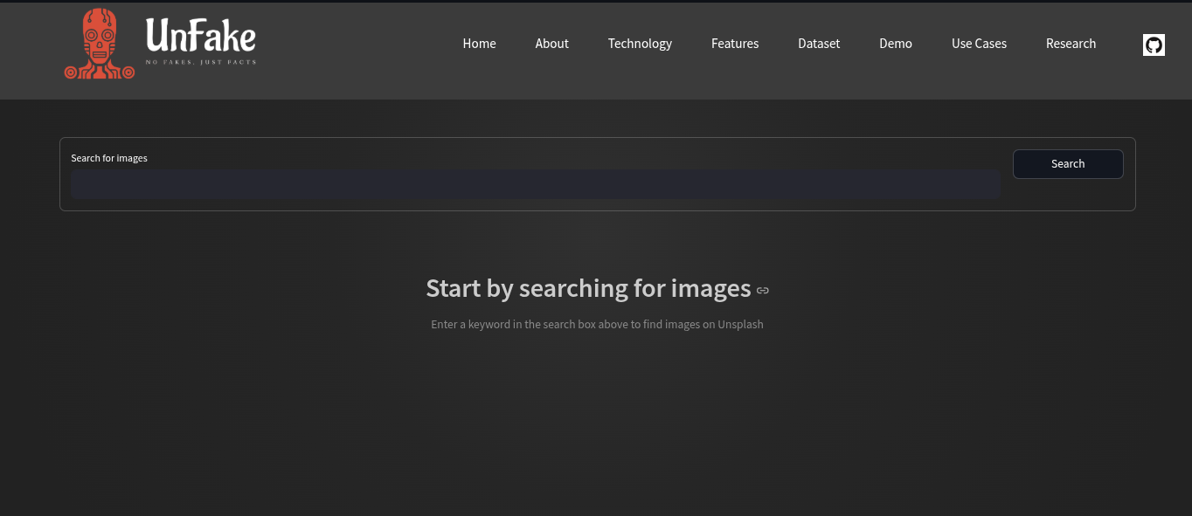
Task: Click the Unsplash hint text below heading
Action: pos(597,324)
